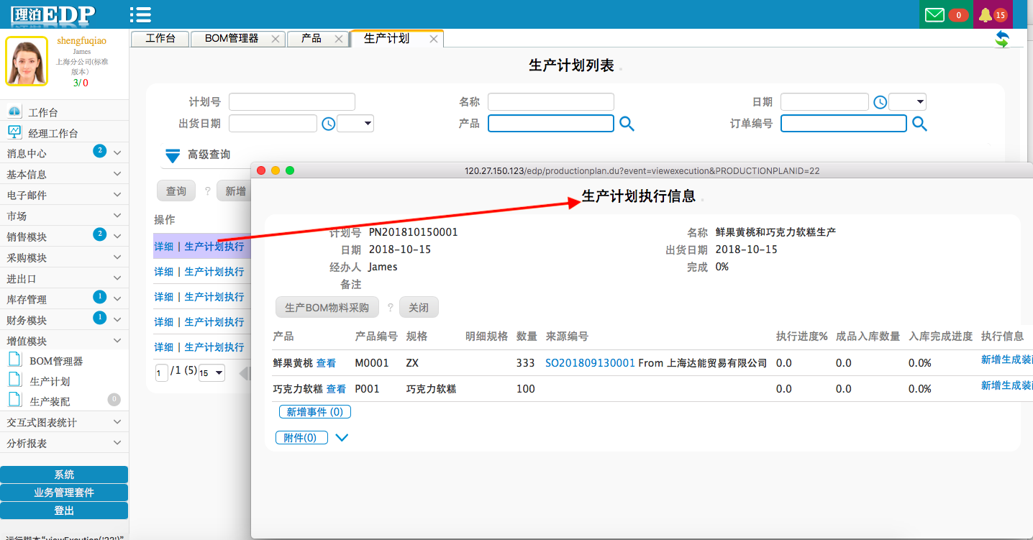
Task: Click the magnifier icon next to 订单编号 field
Action: (x=919, y=124)
